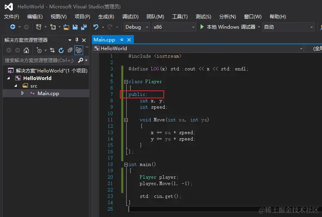This screenshot has height=217, width=322.
Task: Expand the Main.cpp tree node
Action: 22,93
